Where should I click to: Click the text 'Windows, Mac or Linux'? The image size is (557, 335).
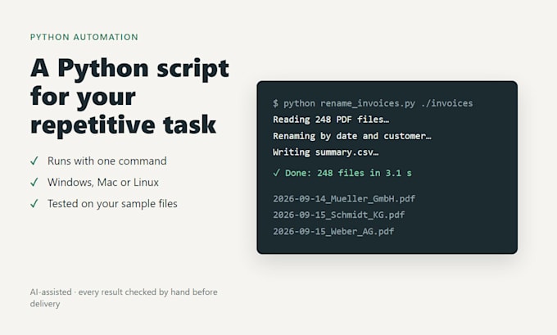point(103,182)
